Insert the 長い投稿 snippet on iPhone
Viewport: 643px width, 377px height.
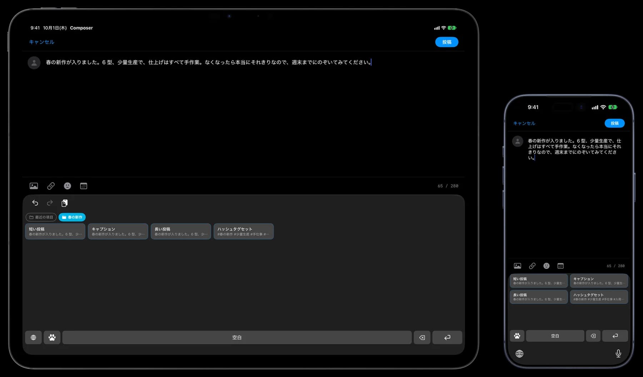539,297
